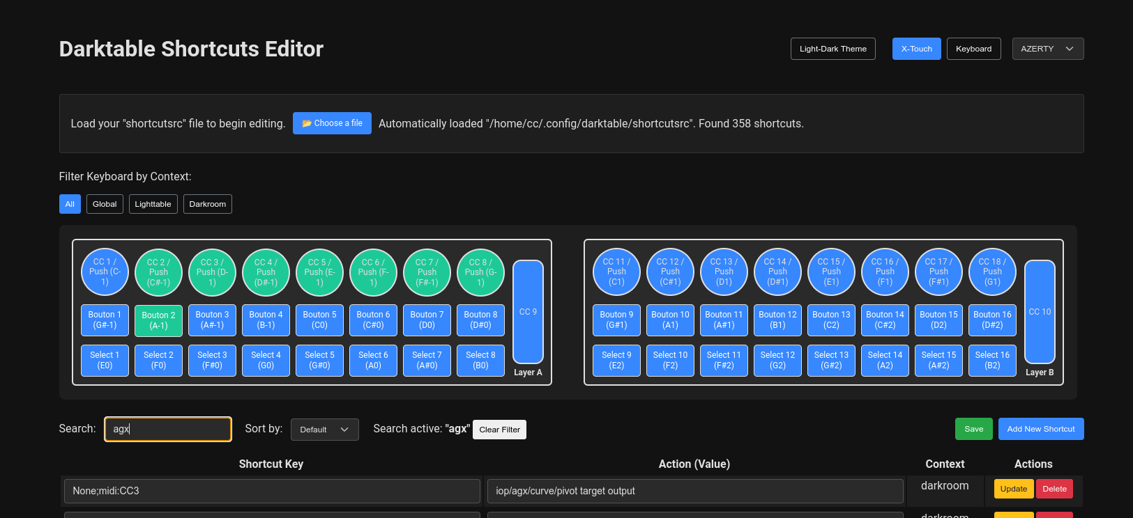
Task: Click the Shortcut Key column header
Action: [271, 464]
